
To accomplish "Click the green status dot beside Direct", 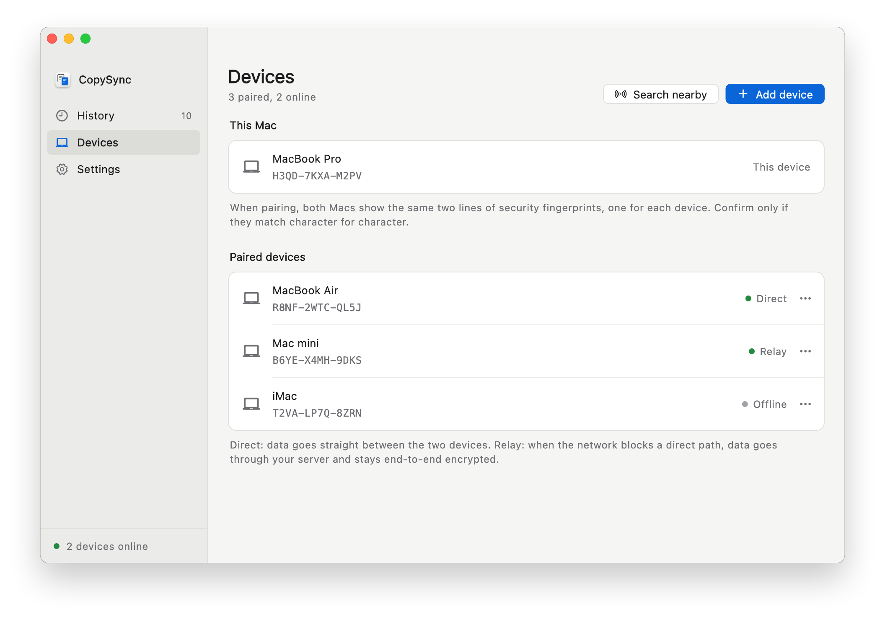I will [748, 298].
